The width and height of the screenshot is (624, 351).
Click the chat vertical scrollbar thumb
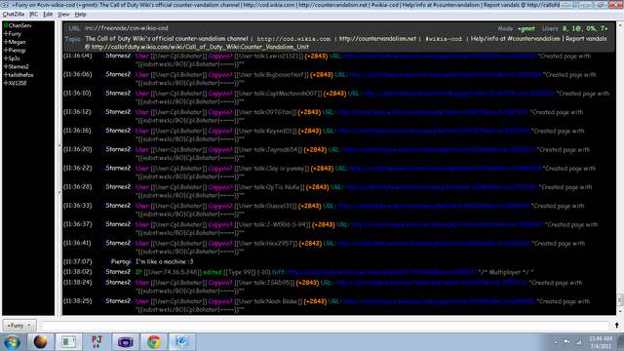click(620, 299)
